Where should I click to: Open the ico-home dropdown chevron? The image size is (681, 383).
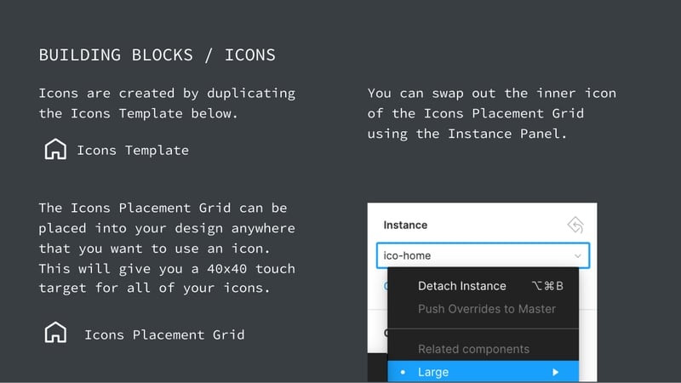tap(578, 254)
